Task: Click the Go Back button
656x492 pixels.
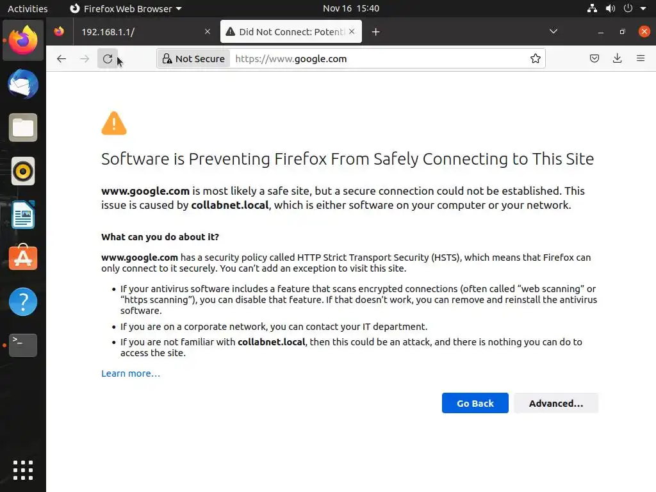Action: point(475,403)
